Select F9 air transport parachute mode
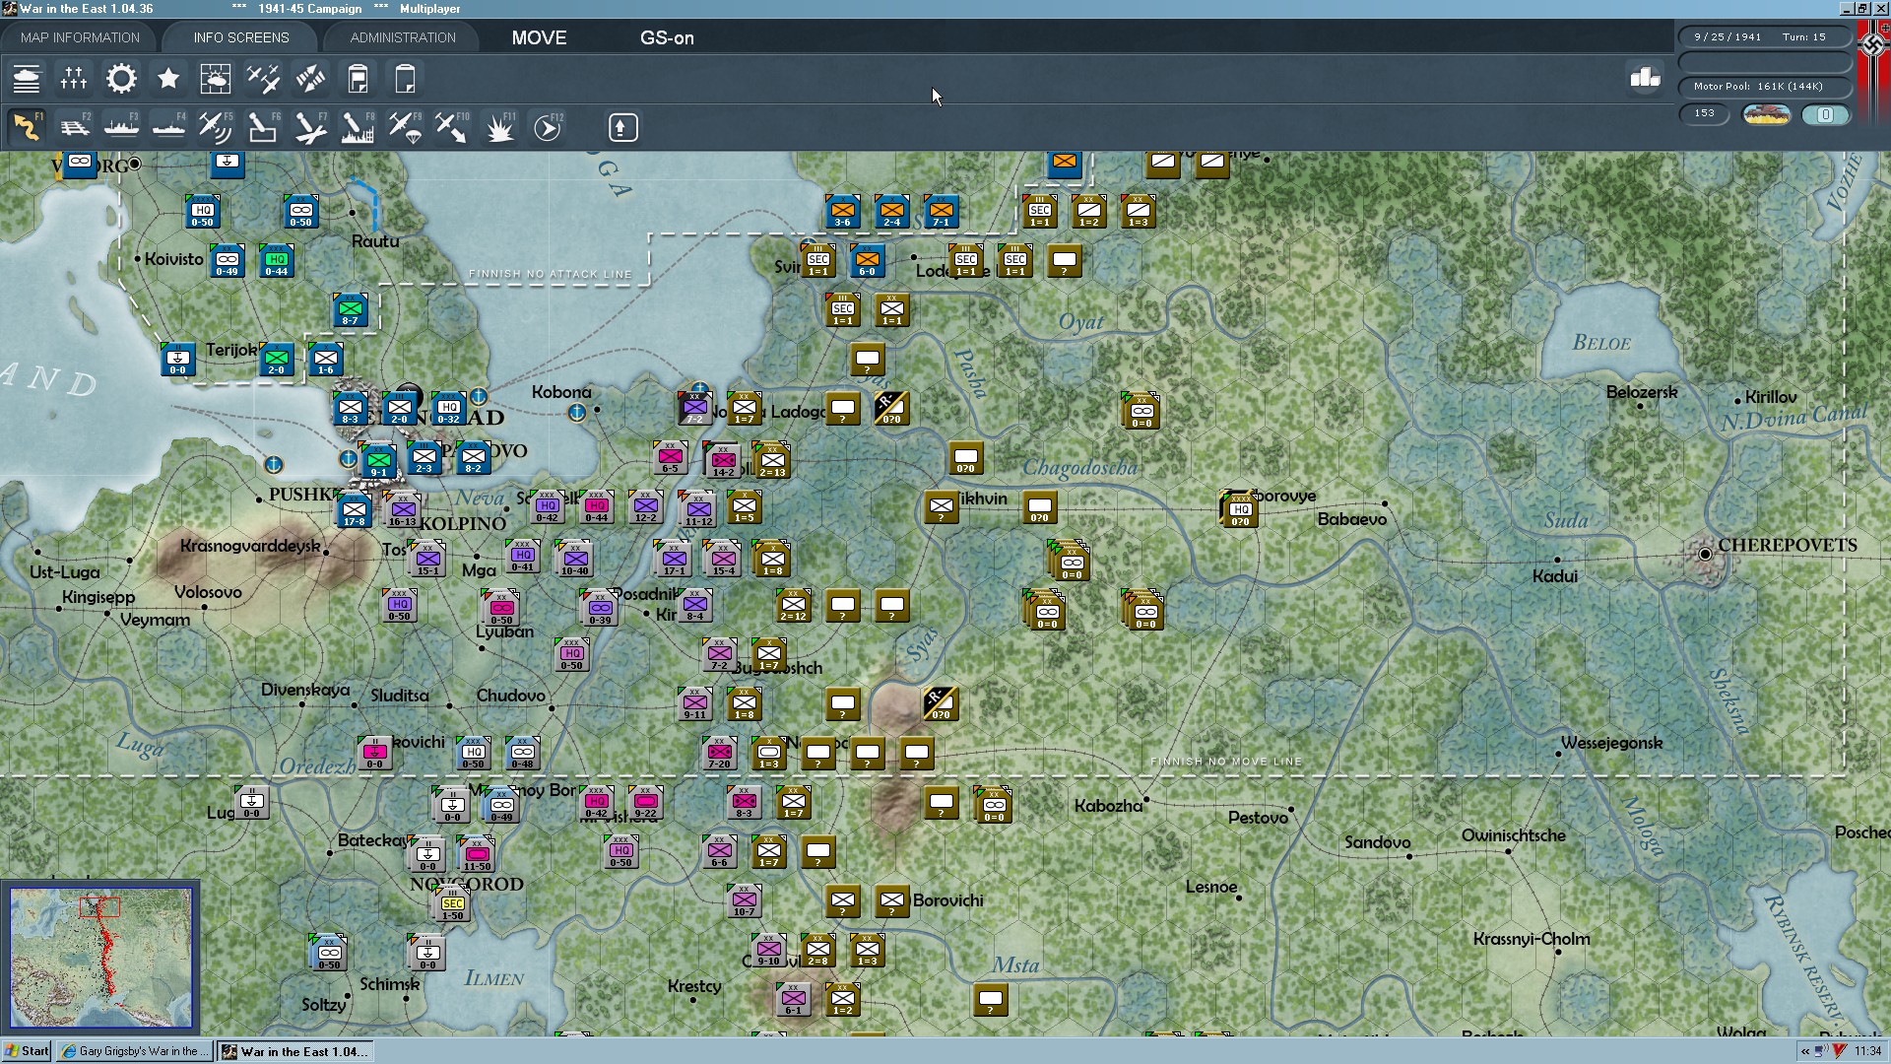Screen dimensions: 1891x1064 point(405,127)
